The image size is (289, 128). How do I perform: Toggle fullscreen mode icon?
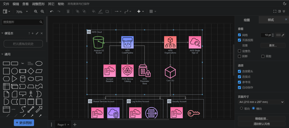[275, 11]
